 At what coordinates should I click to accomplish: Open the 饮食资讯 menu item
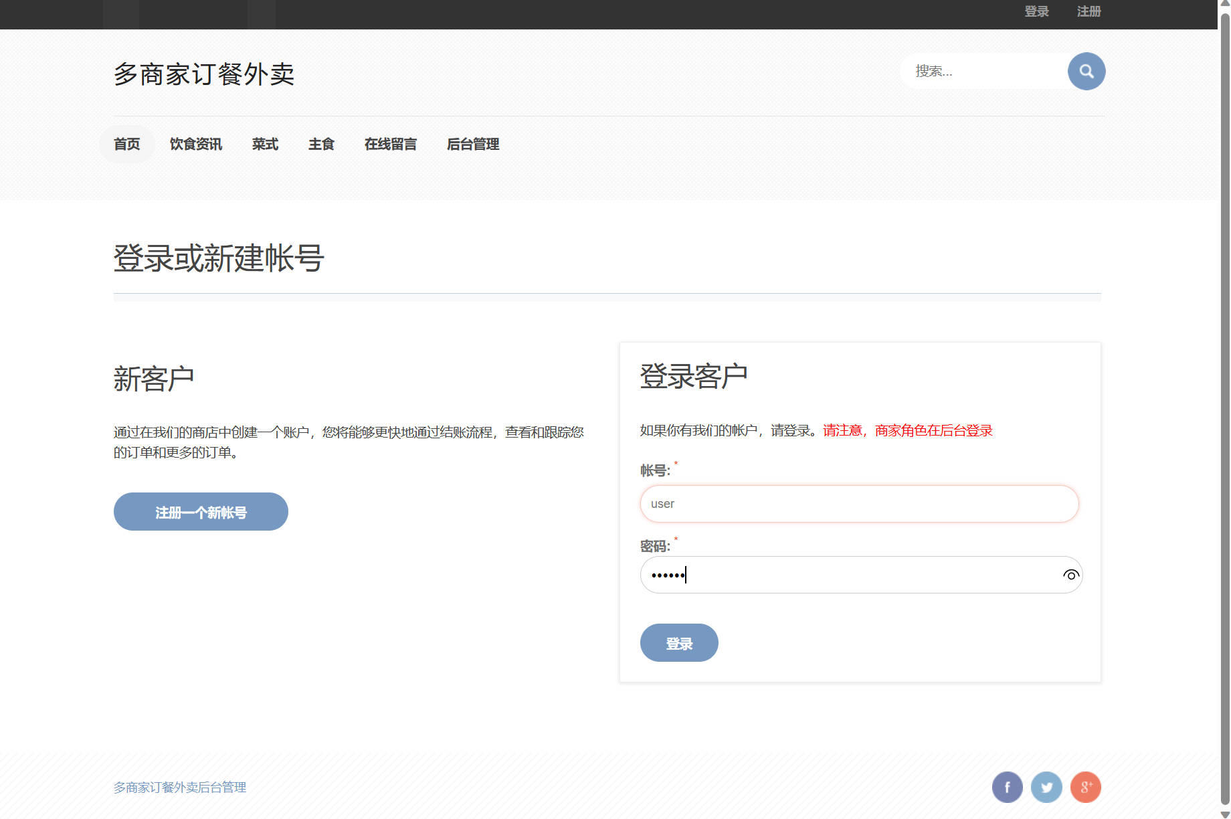195,144
